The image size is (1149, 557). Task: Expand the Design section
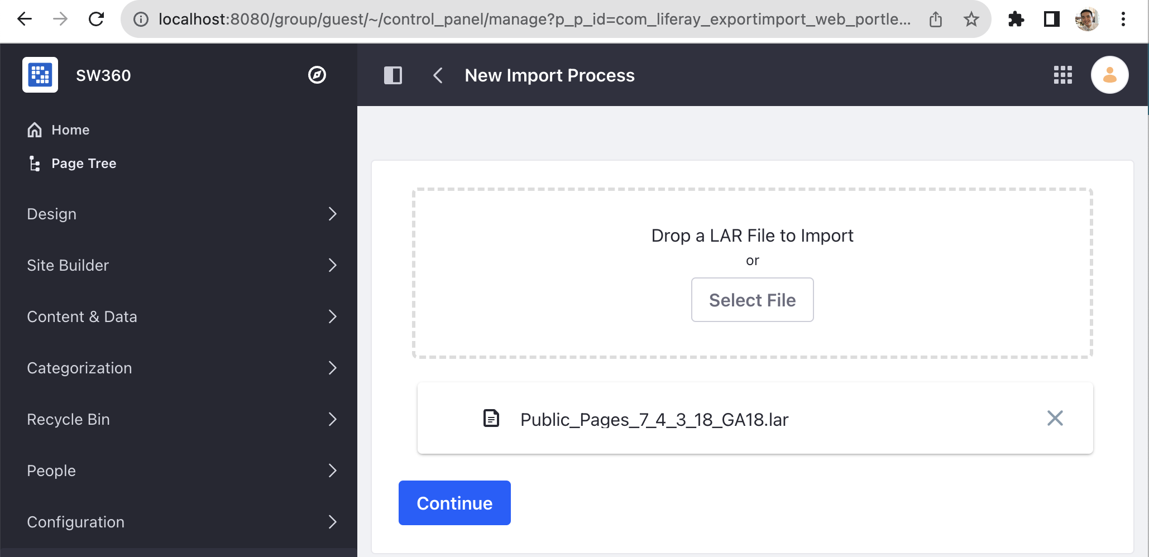pyautogui.click(x=181, y=214)
